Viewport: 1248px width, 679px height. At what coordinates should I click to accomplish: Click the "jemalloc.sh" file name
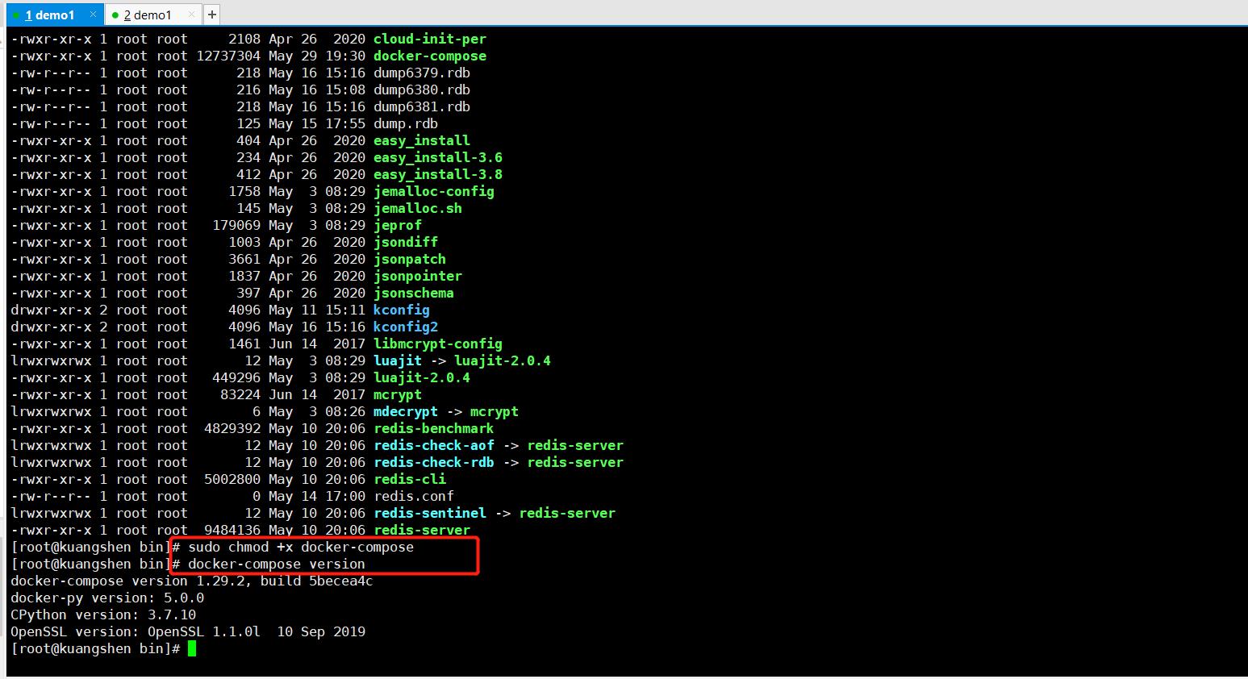coord(418,208)
